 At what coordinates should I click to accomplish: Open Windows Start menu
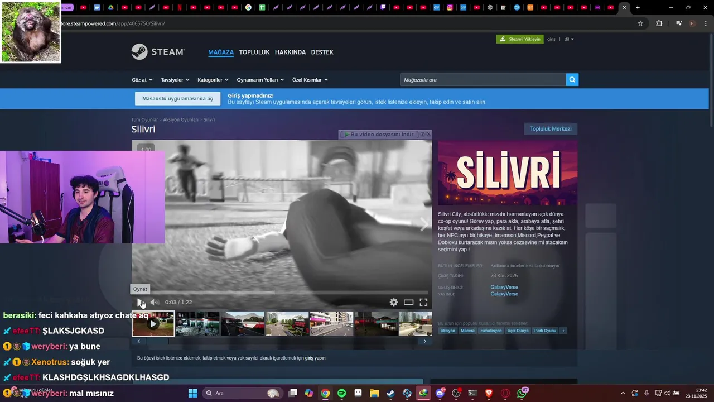(192, 393)
